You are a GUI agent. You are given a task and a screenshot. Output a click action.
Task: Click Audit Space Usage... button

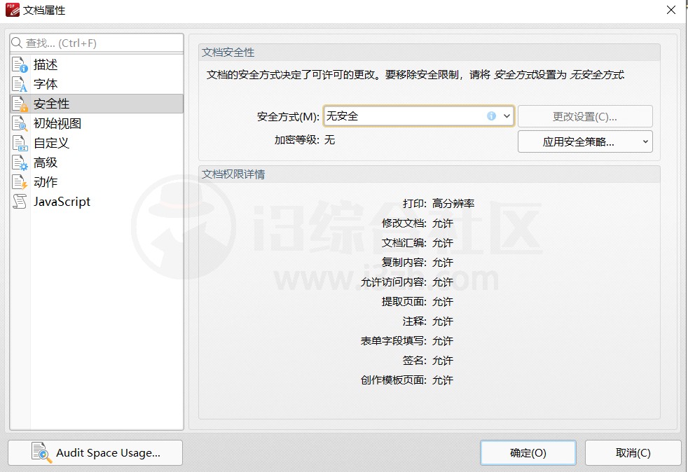[x=95, y=452]
